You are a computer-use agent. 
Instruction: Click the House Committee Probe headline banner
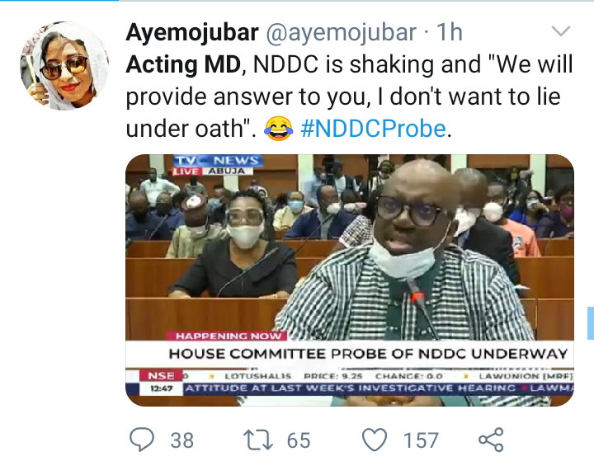[x=368, y=354]
